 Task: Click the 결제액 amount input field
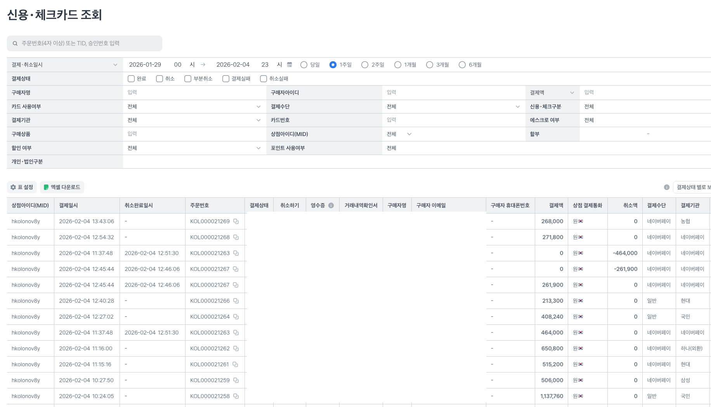(x=645, y=92)
